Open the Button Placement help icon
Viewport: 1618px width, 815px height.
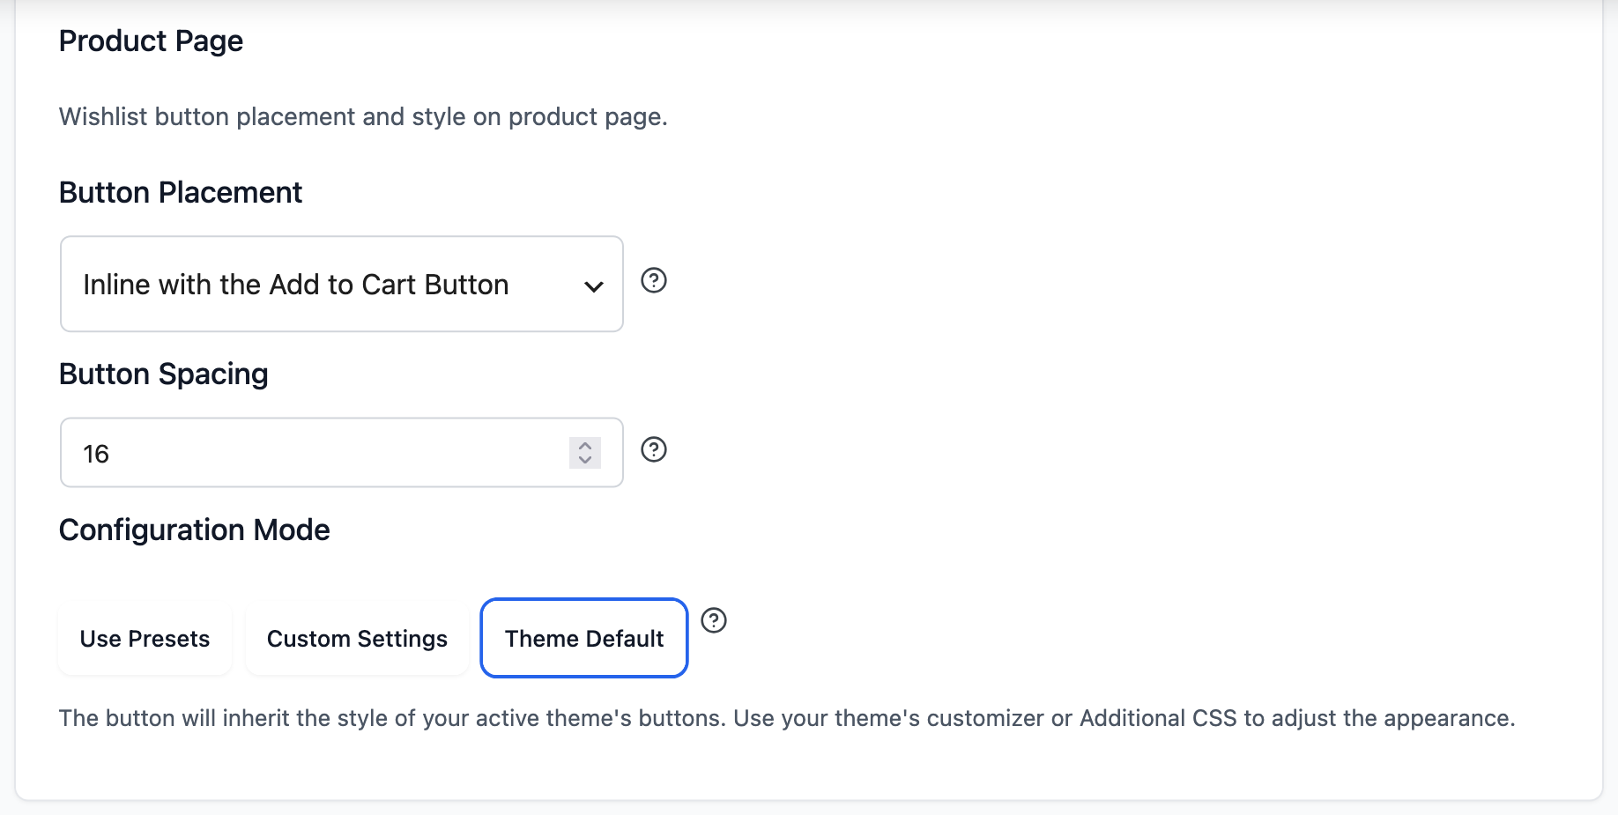654,281
